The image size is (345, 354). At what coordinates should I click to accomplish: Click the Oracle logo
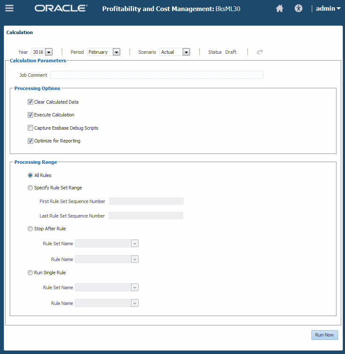point(61,9)
